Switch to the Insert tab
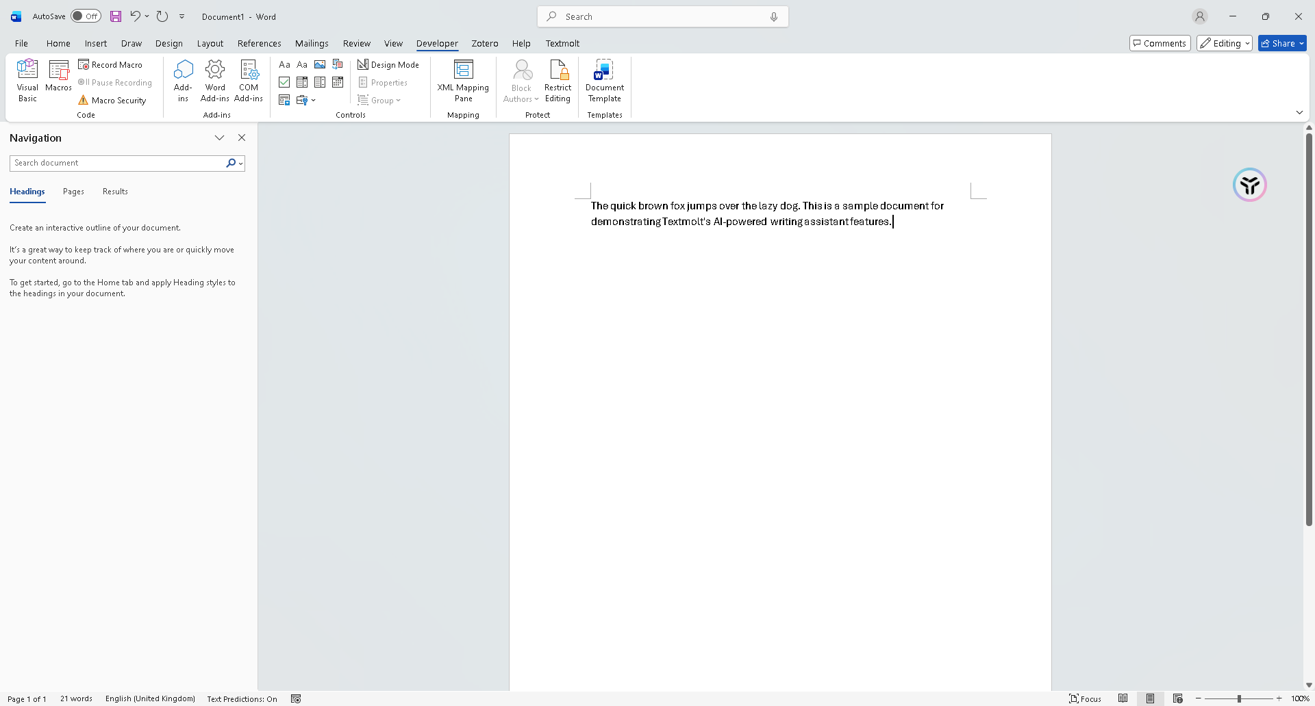The image size is (1315, 706). [96, 43]
